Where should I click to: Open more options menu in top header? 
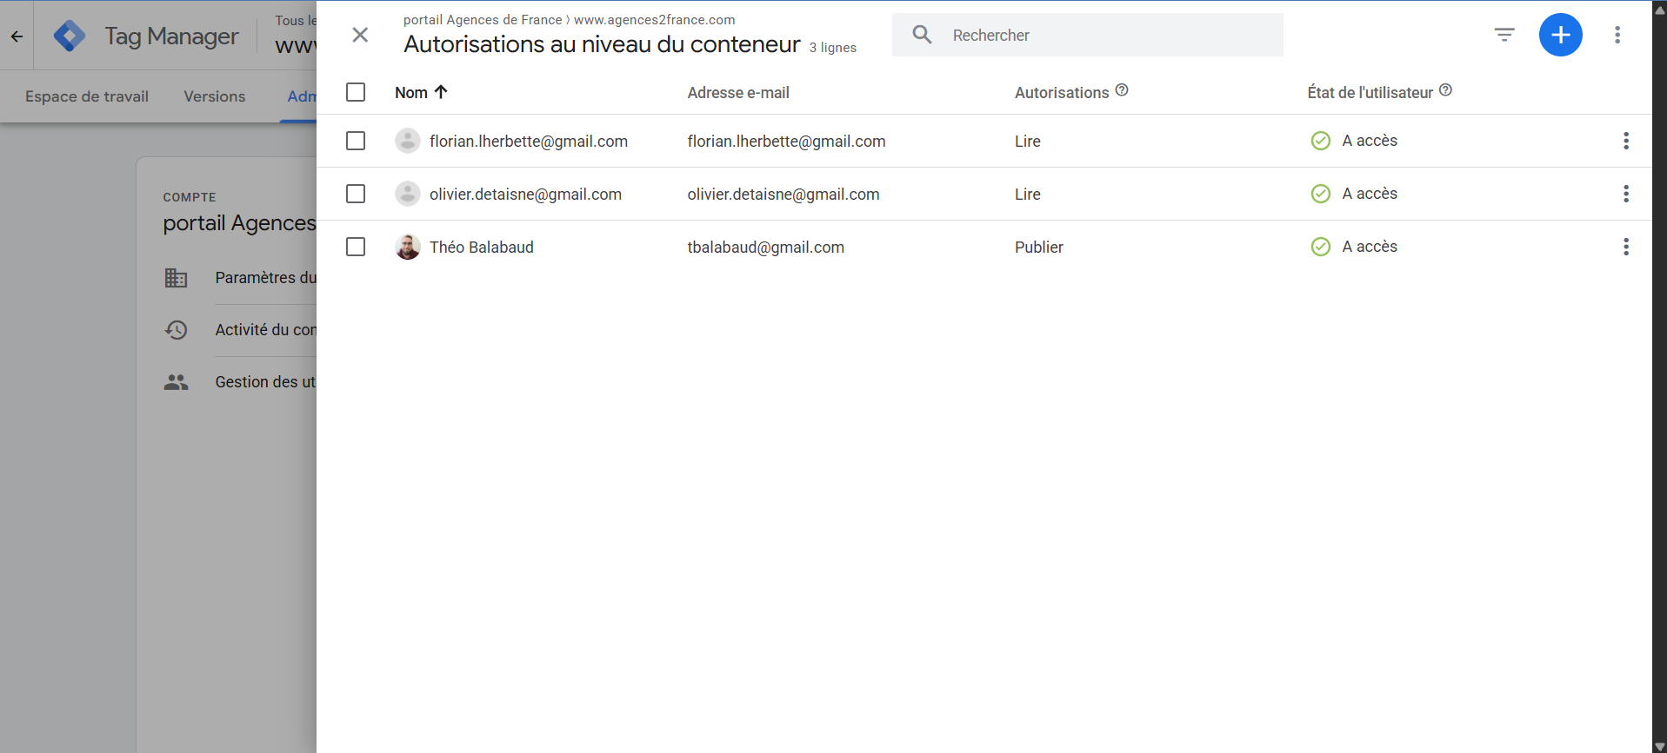click(x=1617, y=35)
